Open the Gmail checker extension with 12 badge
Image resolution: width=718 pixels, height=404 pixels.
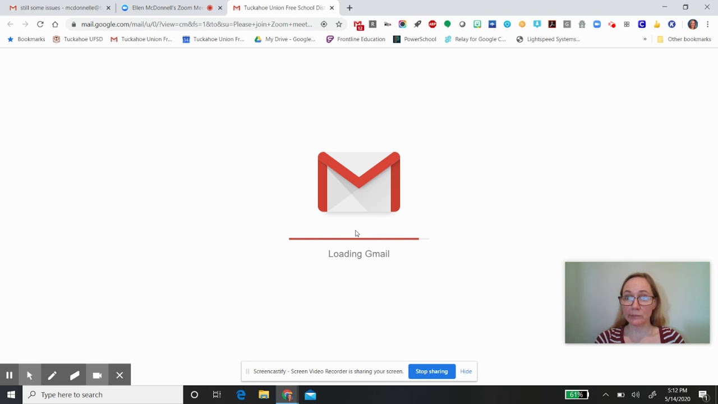(358, 25)
